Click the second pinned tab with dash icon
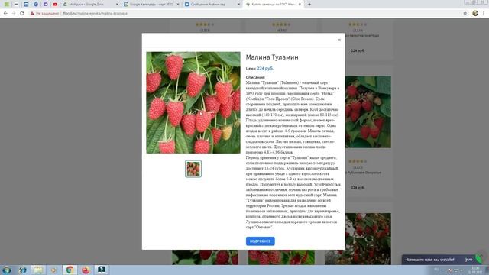Viewport: 489px width, 275px height. click(x=16, y=5)
